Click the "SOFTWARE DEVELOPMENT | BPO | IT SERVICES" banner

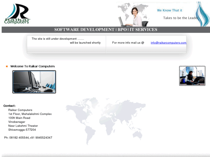point(106,30)
